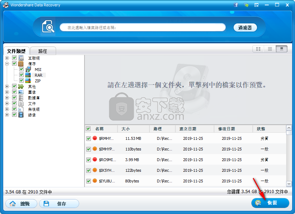Image resolution: width=295 pixels, height=214 pixels.
Task: Select the 其他 puzzle piece icon
Action: 21,87
